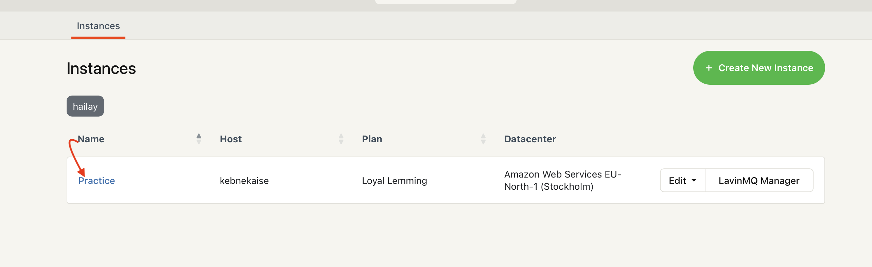Select the kebnekaise host cell
Screen dimensions: 872x267
[244, 181]
